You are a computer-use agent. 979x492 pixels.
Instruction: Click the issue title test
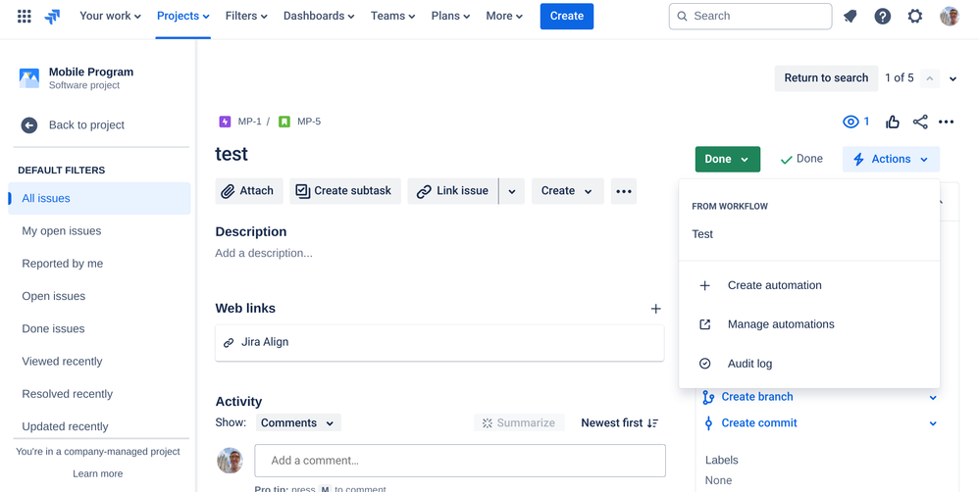click(232, 154)
